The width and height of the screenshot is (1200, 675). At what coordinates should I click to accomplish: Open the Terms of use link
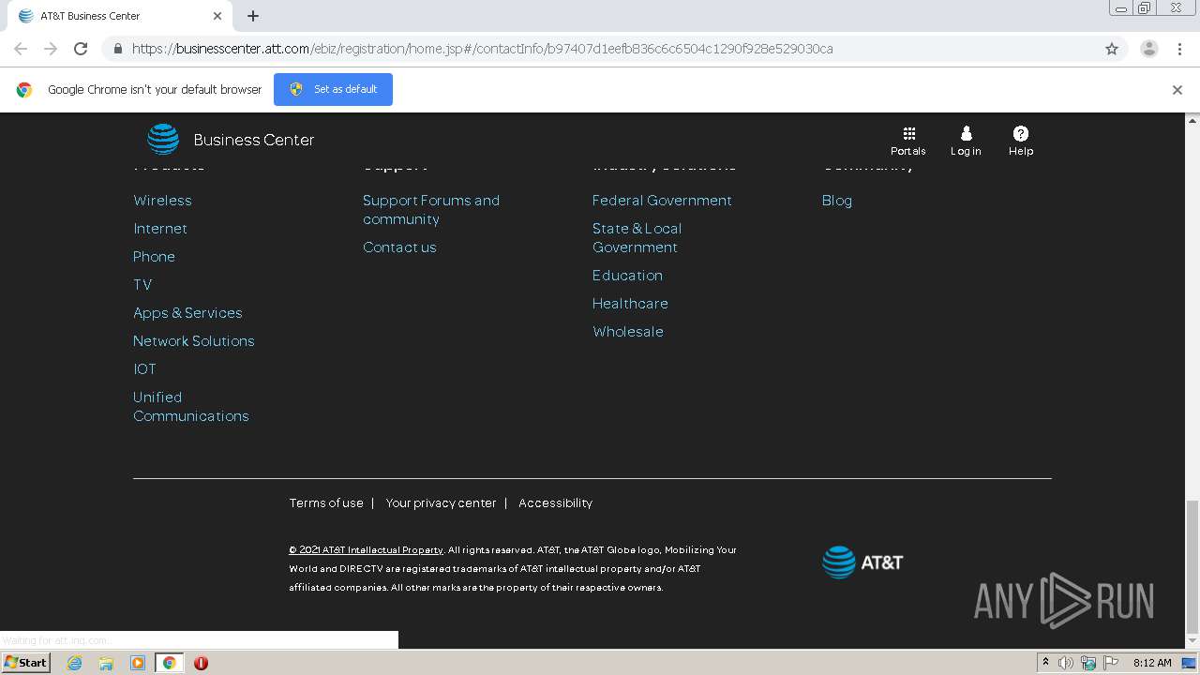pos(326,503)
